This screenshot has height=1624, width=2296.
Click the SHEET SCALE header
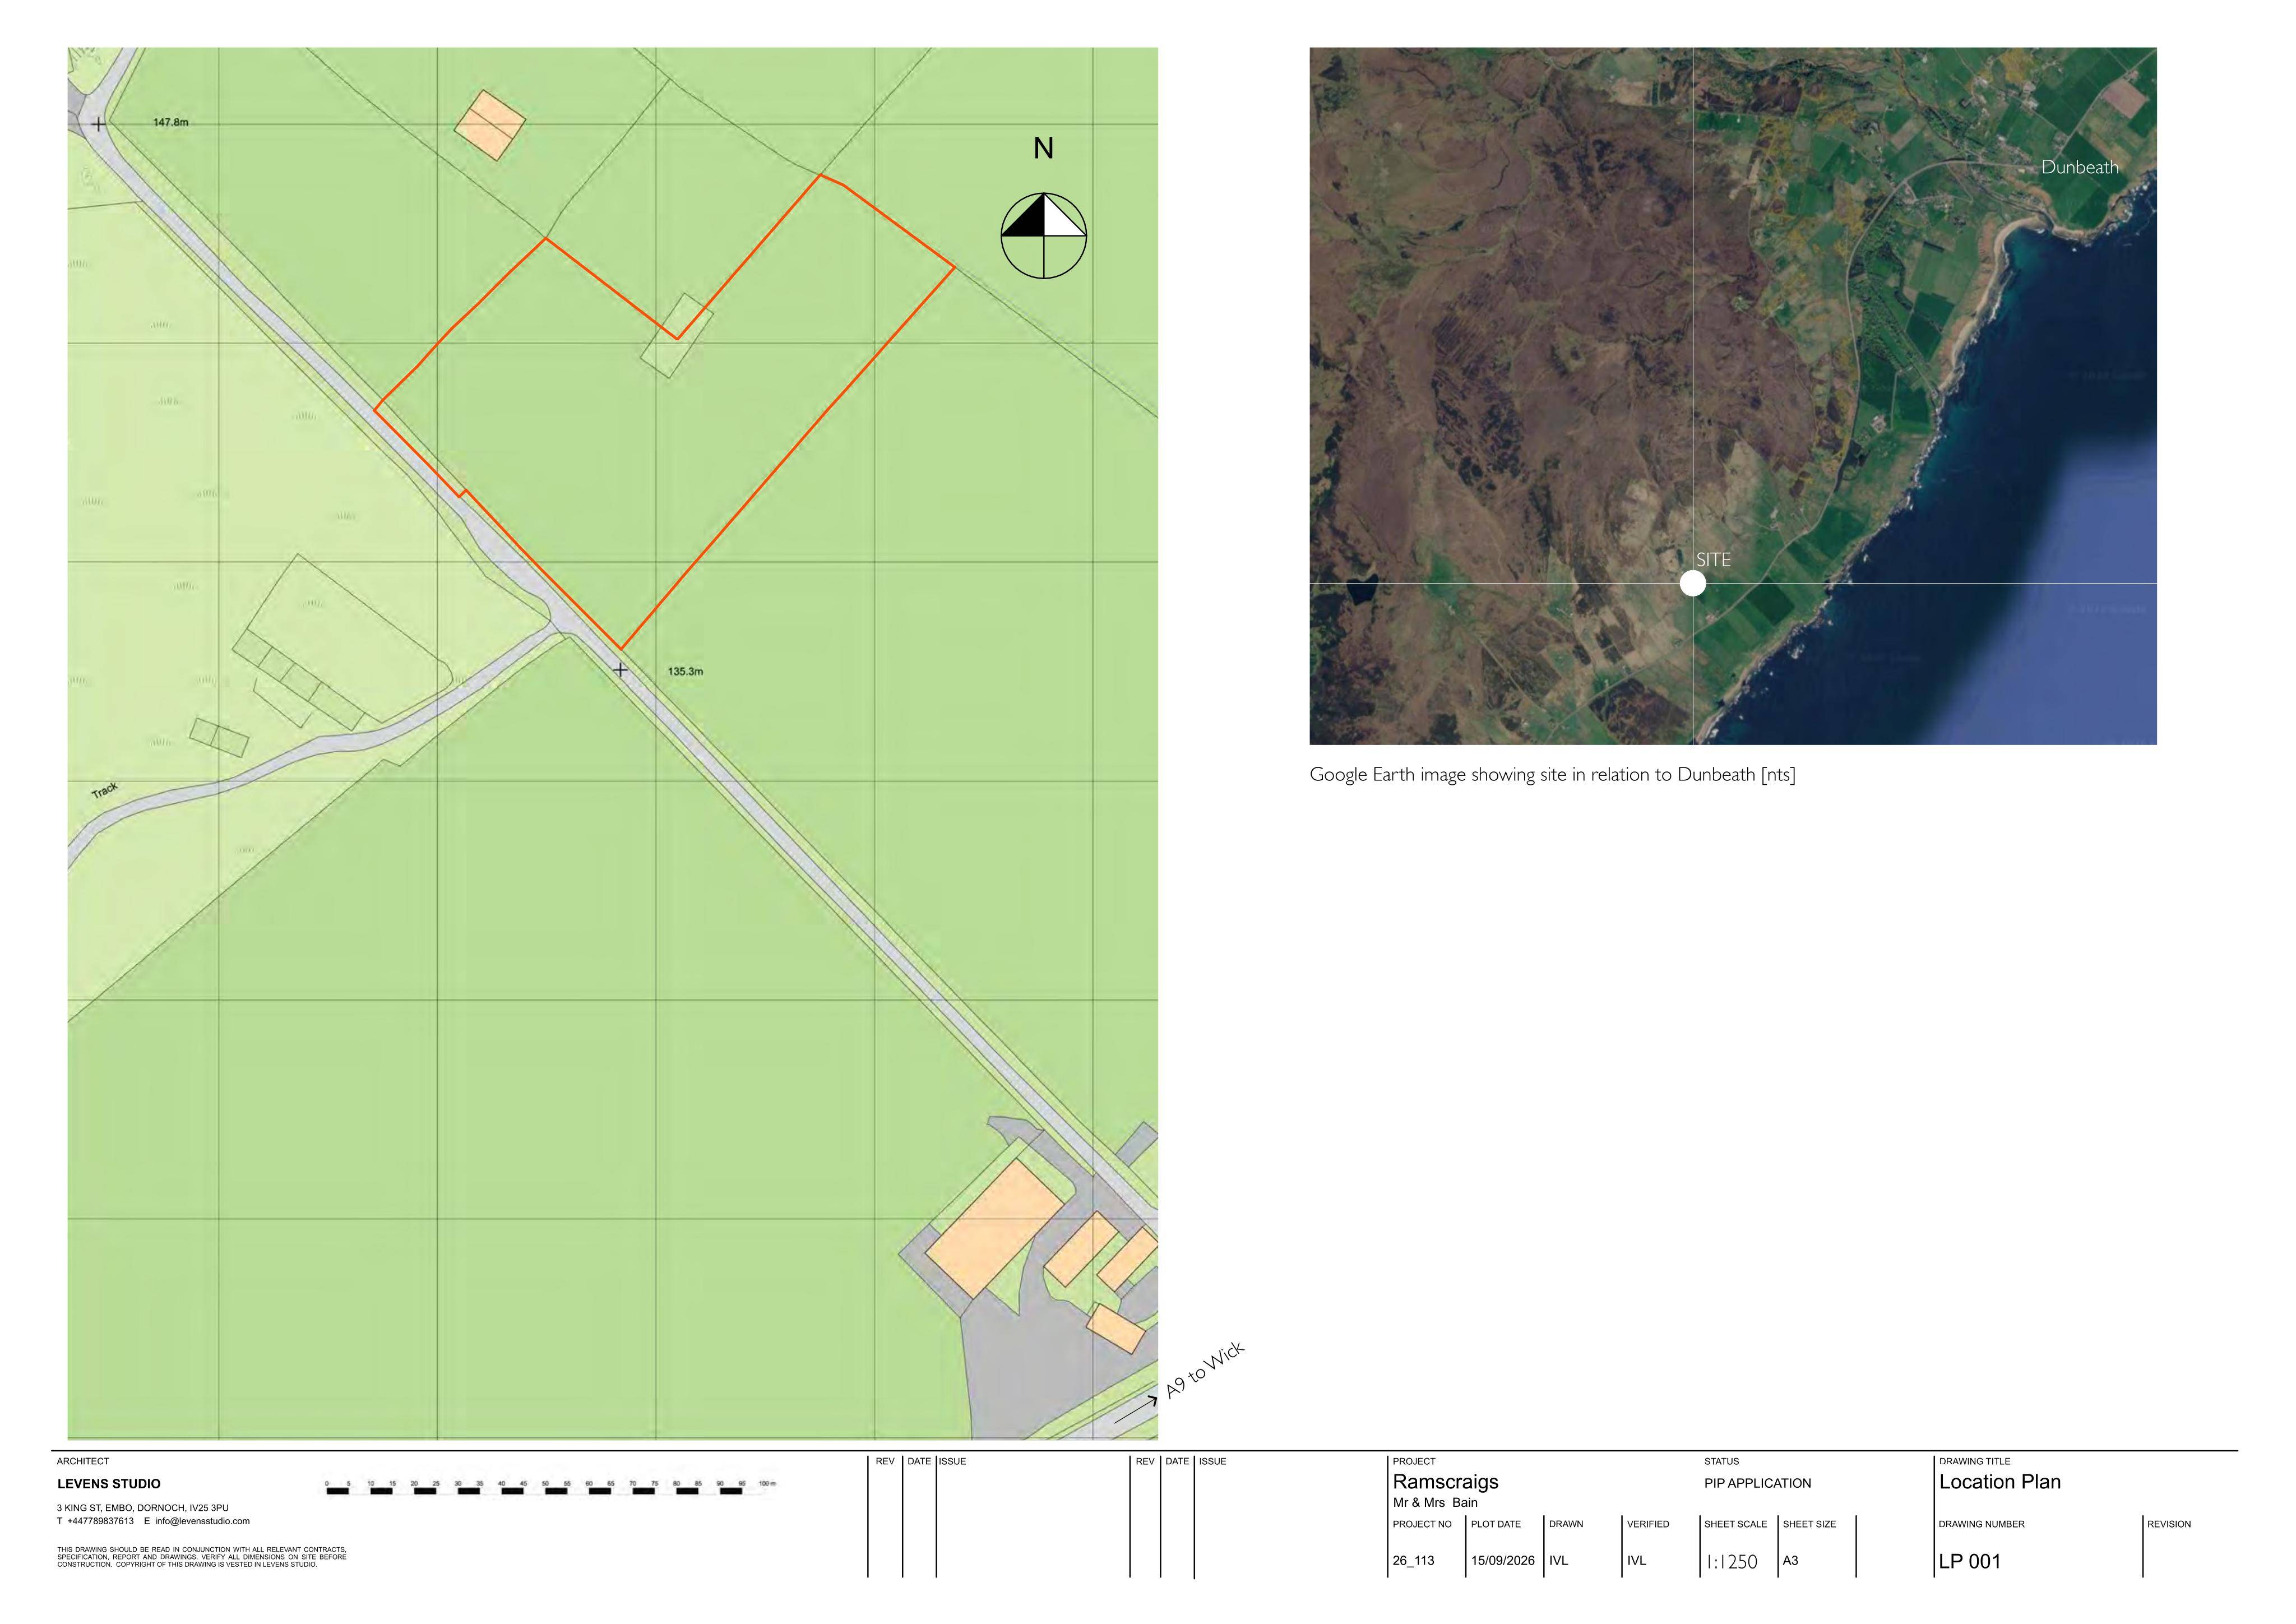(1735, 1524)
